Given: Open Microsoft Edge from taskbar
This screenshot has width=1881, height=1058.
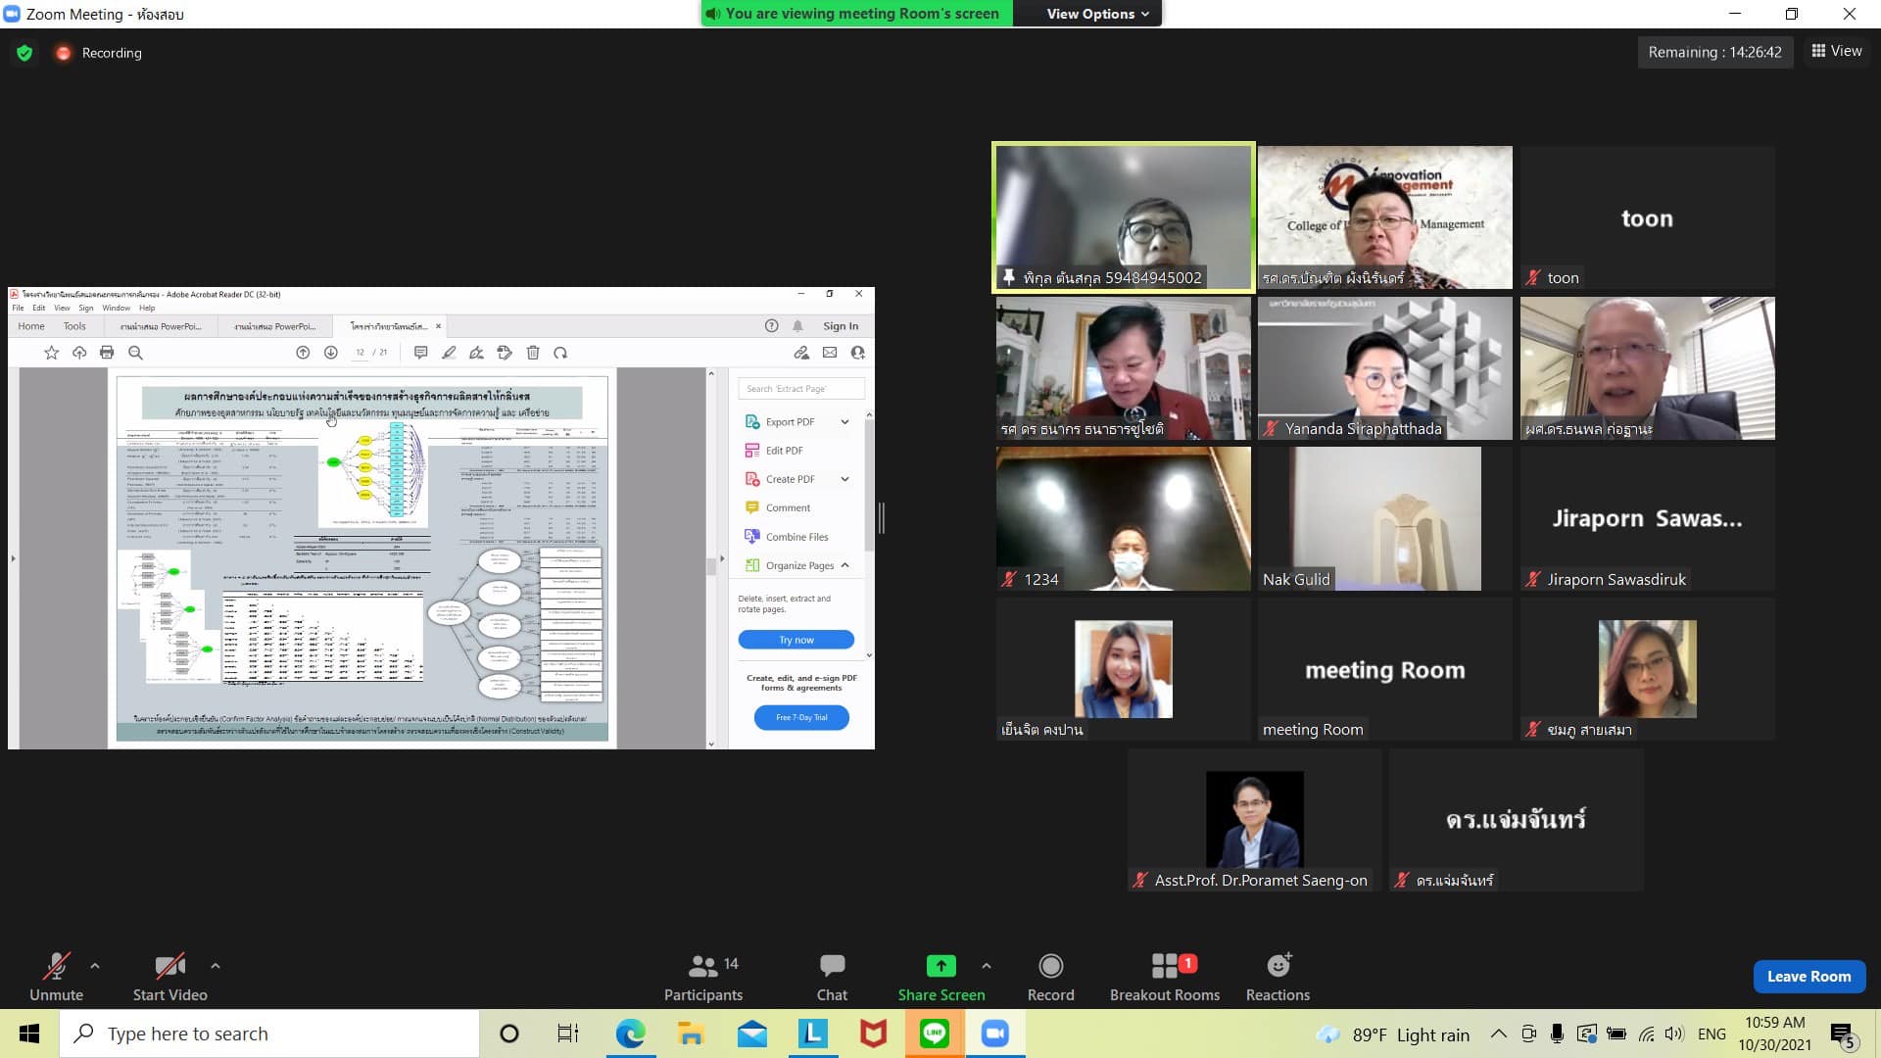Looking at the screenshot, I should (x=630, y=1034).
